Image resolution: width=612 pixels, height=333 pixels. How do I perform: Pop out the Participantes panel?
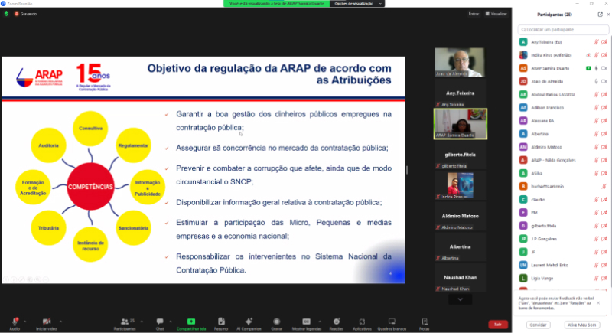coord(600,15)
